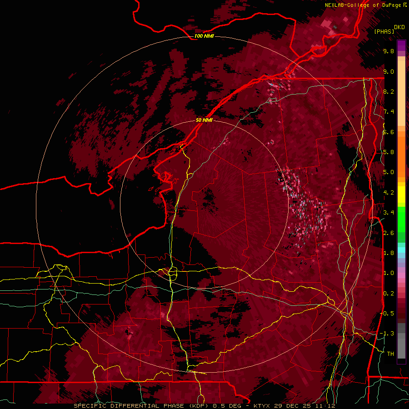Screen dimensions: 409x409
Task: Click the -0.5 value on the color scale
Action: (387, 314)
